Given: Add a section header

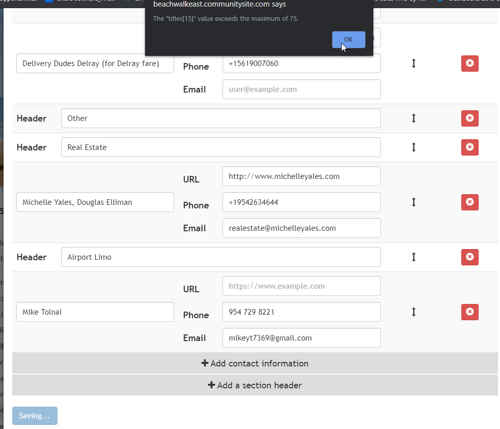Looking at the screenshot, I should point(255,385).
